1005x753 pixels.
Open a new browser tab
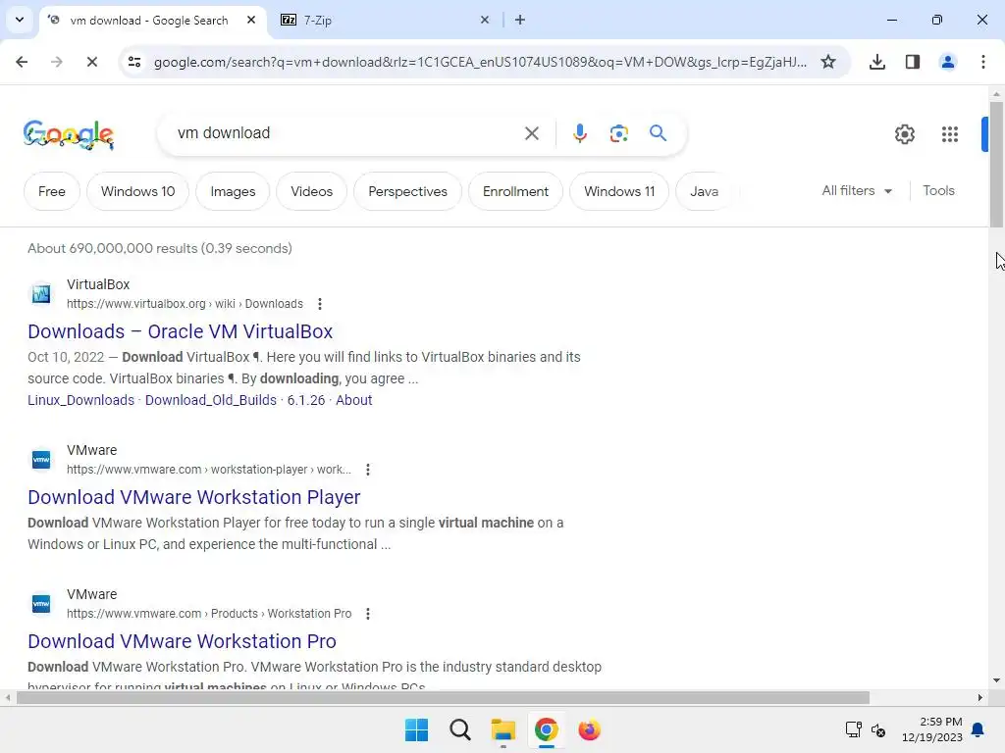click(520, 20)
